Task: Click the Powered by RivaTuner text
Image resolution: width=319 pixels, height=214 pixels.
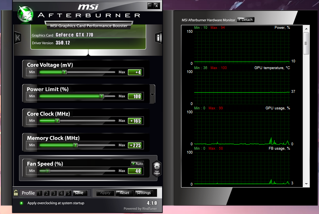Action: pyautogui.click(x=140, y=208)
